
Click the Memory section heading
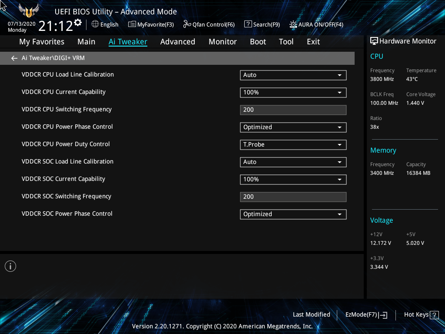(x=383, y=150)
